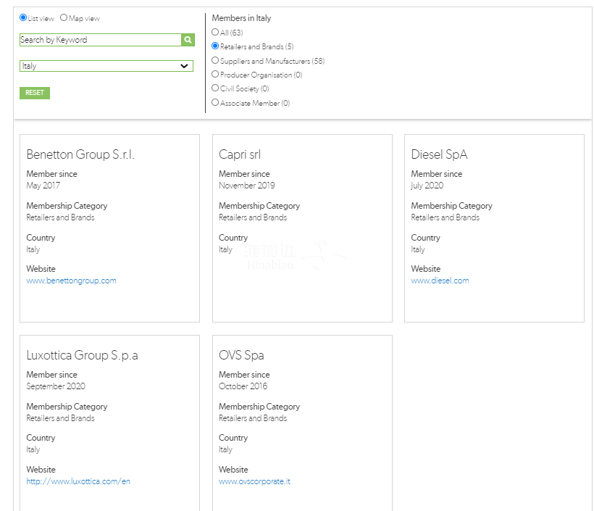Open www.benettongroup.com website link
The image size is (594, 511).
coord(71,281)
